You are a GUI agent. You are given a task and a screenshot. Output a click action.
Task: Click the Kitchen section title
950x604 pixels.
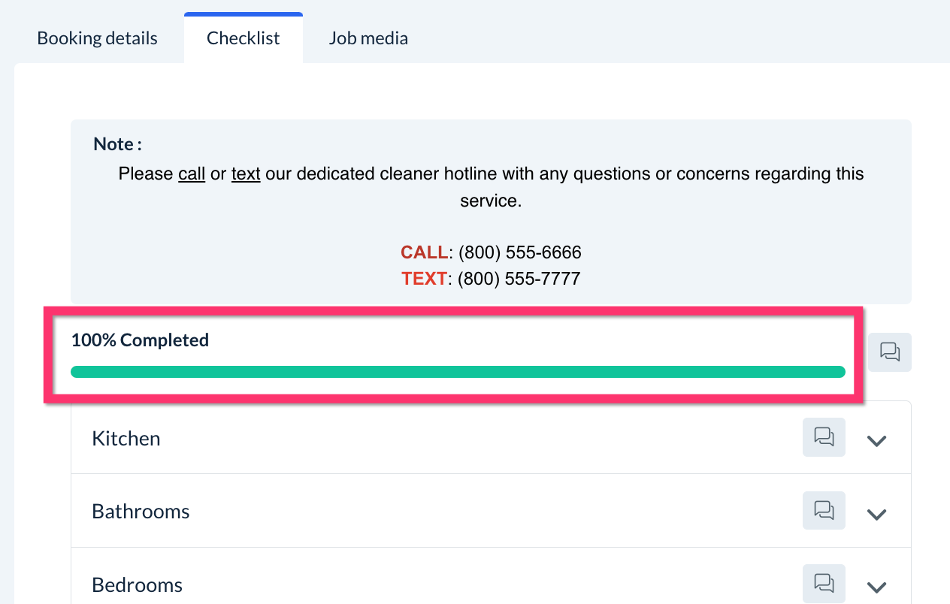tap(126, 439)
